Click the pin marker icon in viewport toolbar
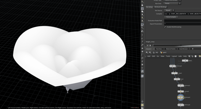 click(142, 76)
